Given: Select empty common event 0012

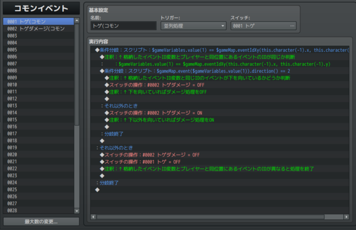Looking at the screenshot, I should 38,99.
